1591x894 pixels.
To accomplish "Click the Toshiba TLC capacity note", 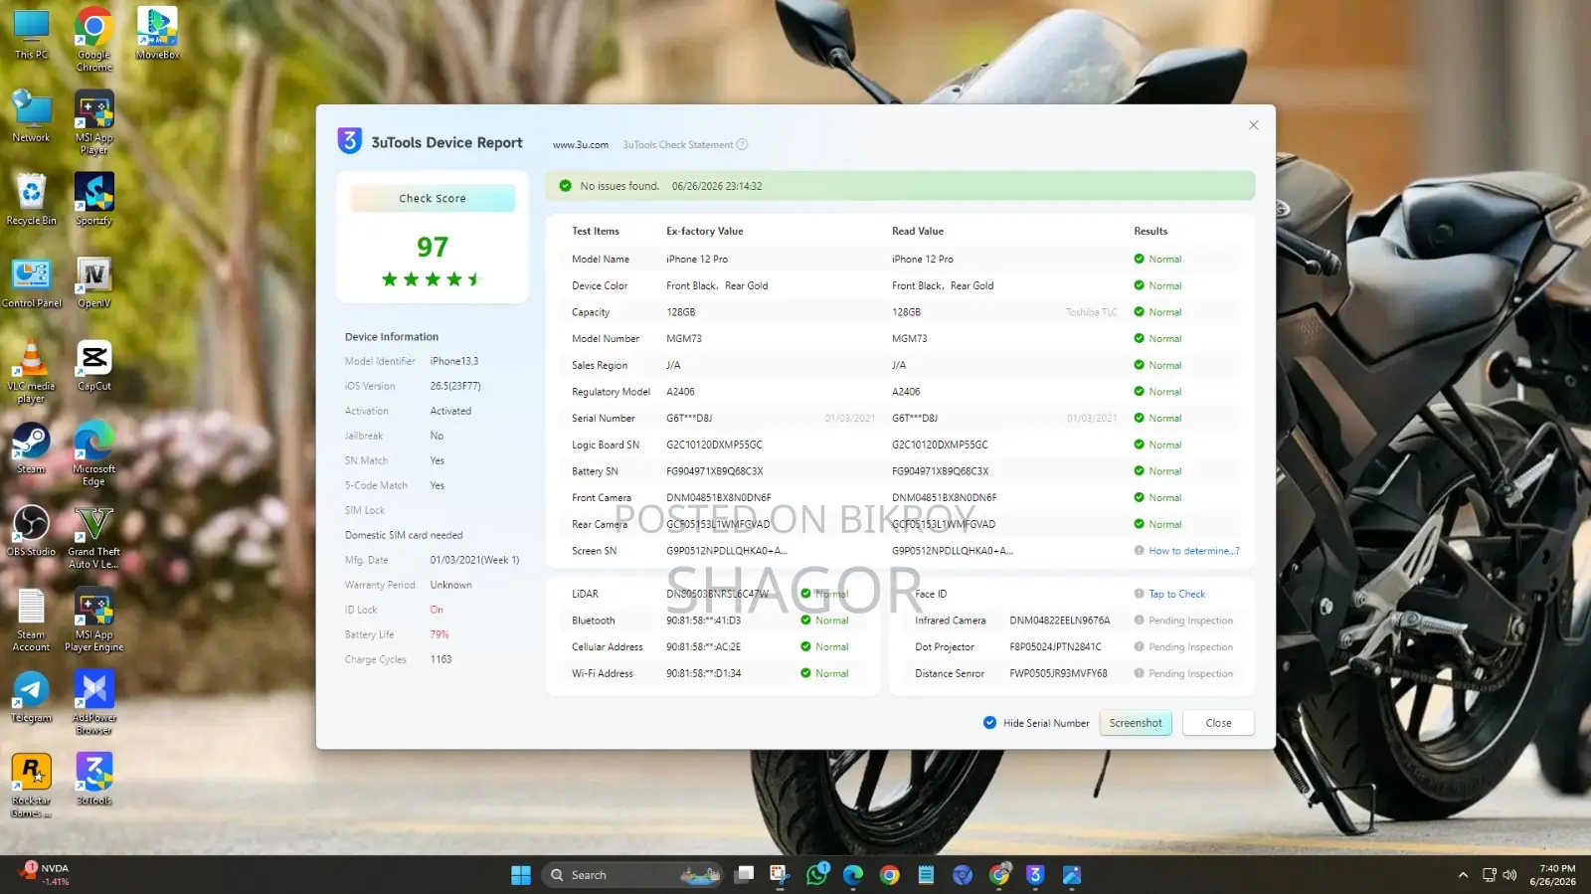I will pyautogui.click(x=1092, y=312).
